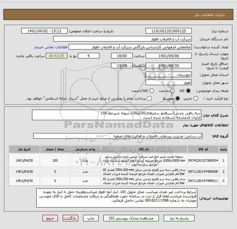Click item code 0971130147490011
The height and width of the screenshot is (229, 237).
click(203, 181)
